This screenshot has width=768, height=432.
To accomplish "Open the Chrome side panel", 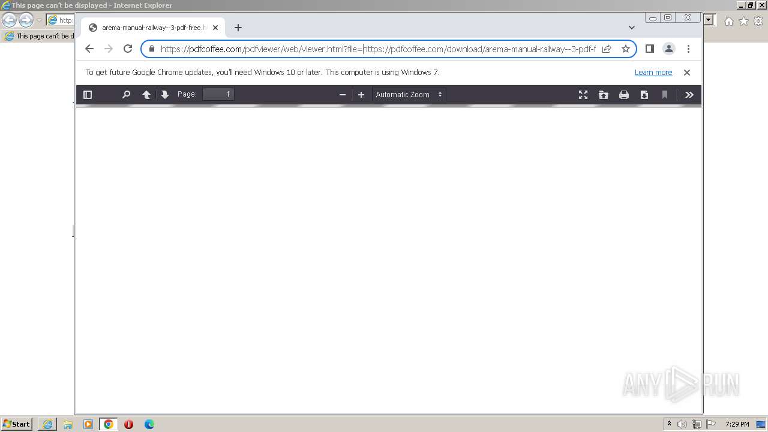I will coord(650,49).
